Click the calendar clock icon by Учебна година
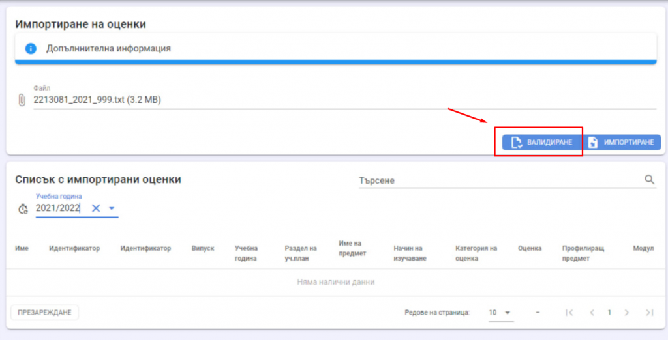Screen dimensions: 668x340 [23, 208]
